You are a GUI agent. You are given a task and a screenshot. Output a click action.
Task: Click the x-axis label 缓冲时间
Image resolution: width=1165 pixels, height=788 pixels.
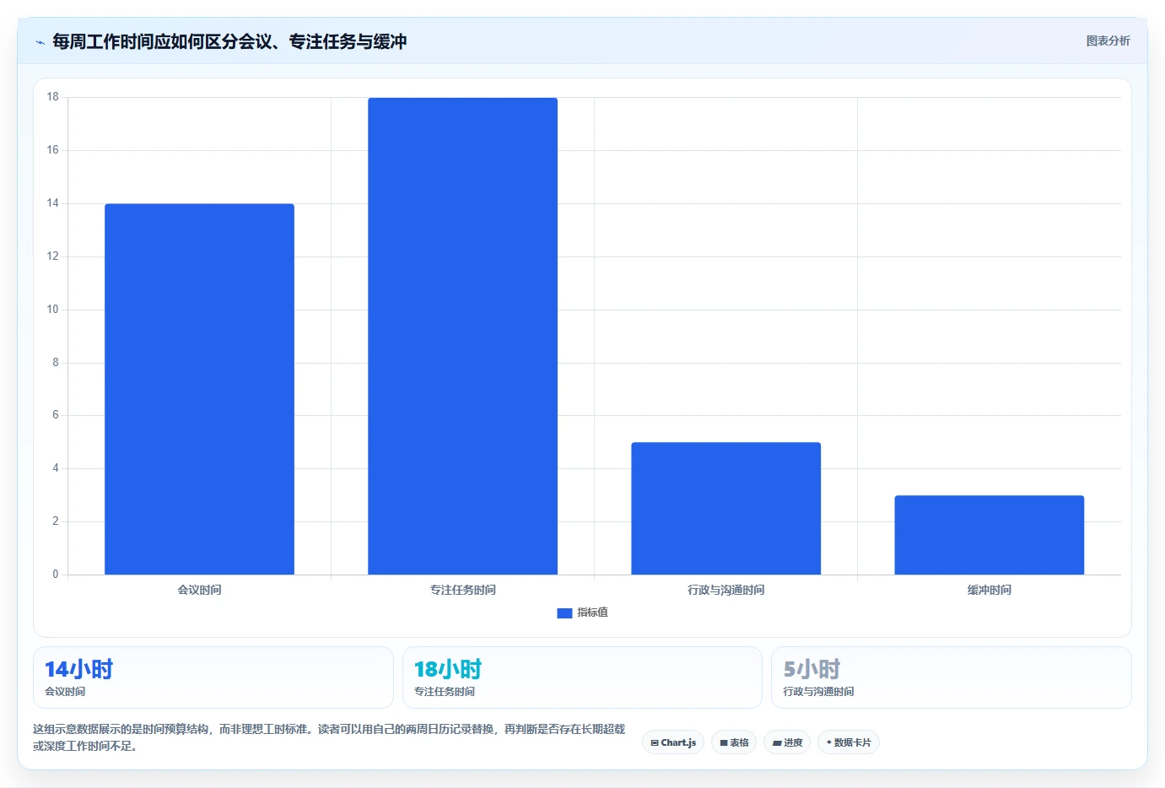(x=989, y=590)
